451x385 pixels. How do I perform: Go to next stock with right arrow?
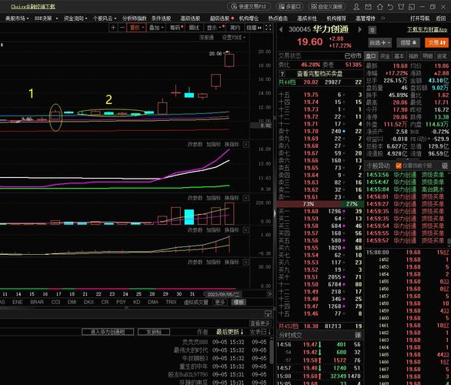click(x=359, y=29)
